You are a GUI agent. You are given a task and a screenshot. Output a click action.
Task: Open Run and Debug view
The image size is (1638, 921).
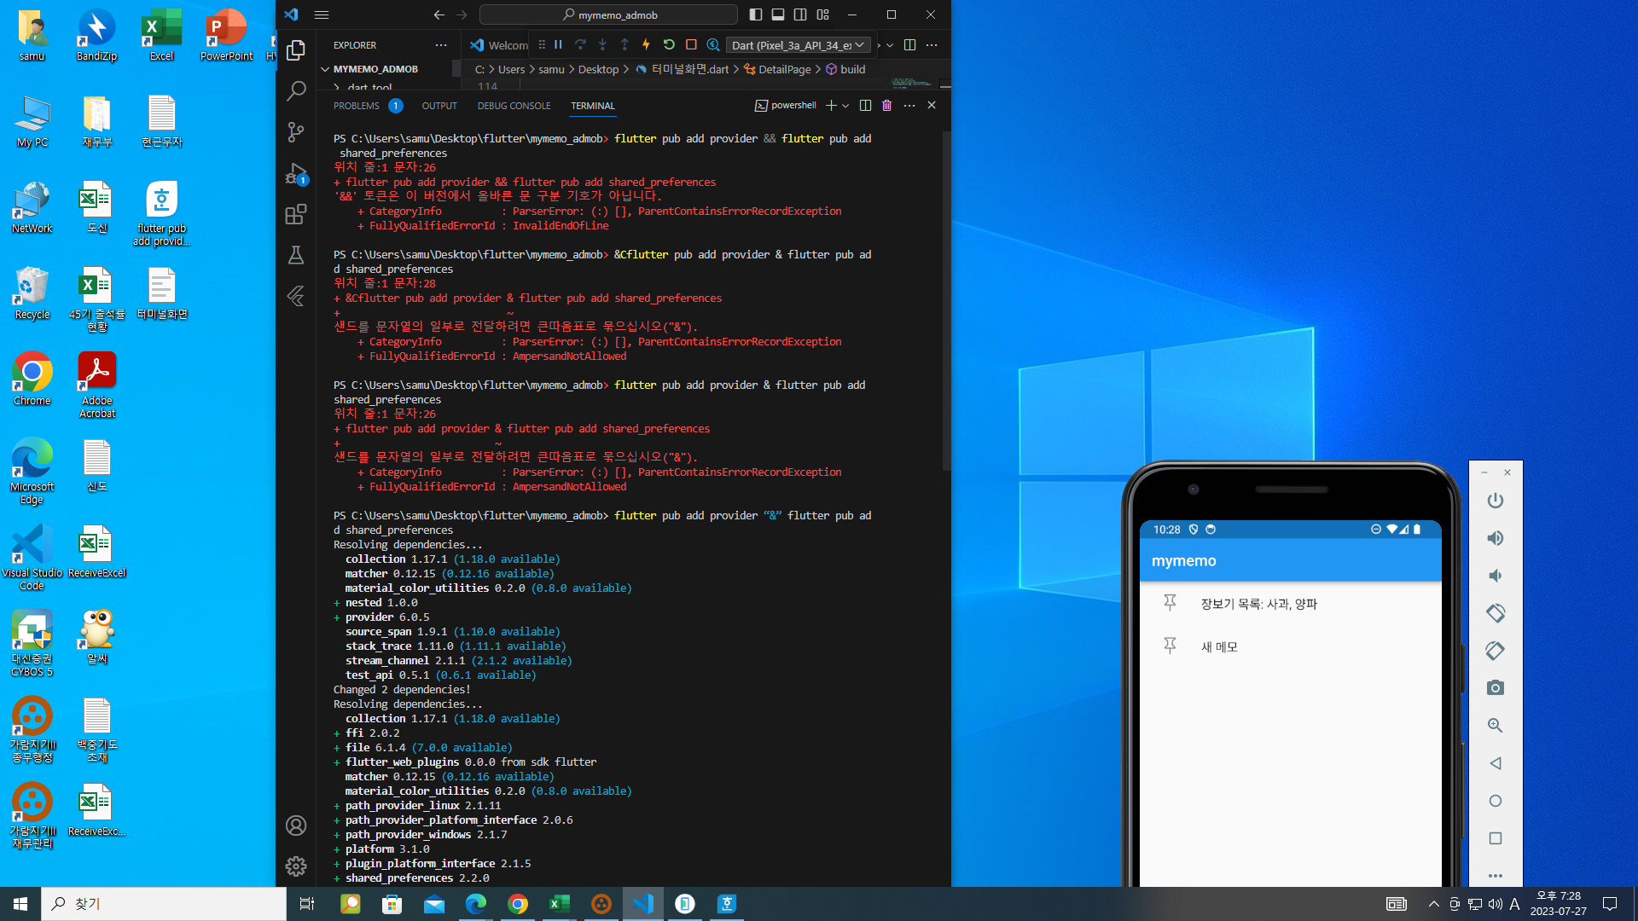tap(296, 174)
